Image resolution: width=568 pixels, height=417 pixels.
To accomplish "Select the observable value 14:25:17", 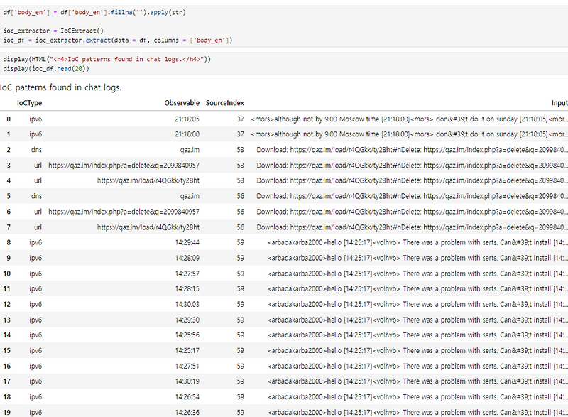I will (187, 351).
